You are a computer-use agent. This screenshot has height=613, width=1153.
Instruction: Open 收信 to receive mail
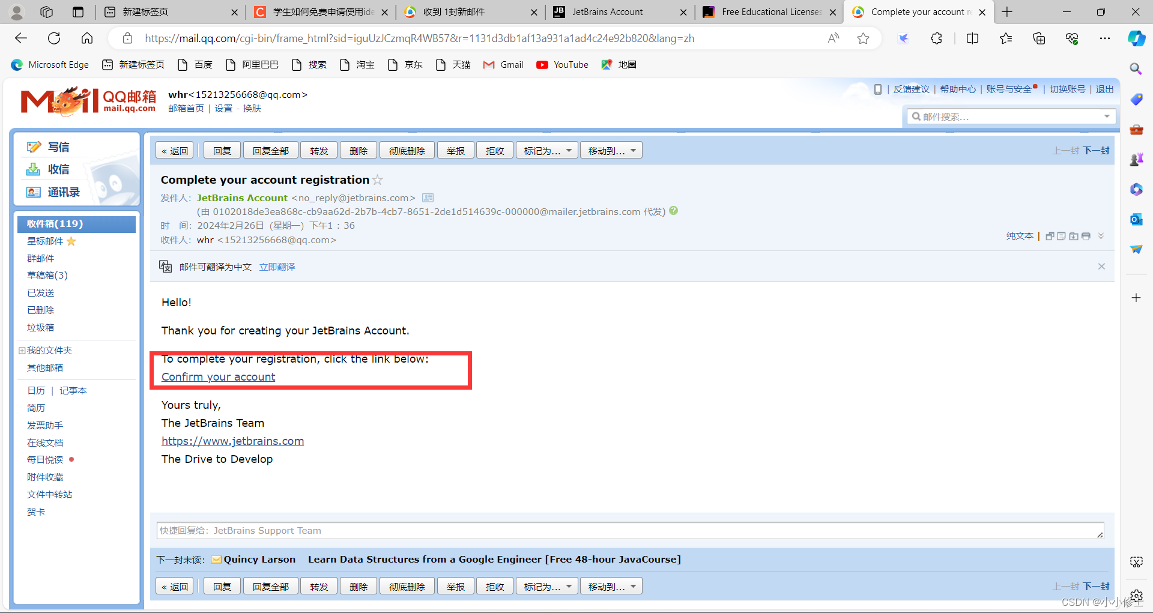(58, 169)
